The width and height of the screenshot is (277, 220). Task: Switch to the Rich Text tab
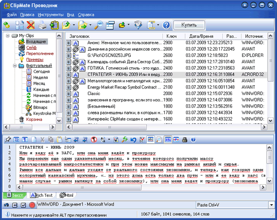coord(42,195)
